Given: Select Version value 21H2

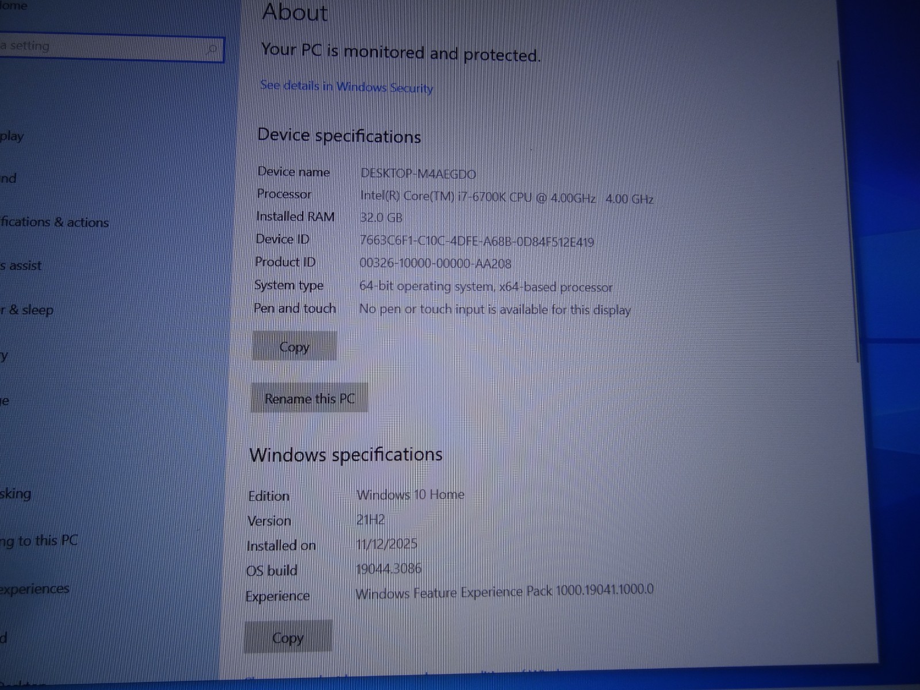Looking at the screenshot, I should [x=370, y=520].
